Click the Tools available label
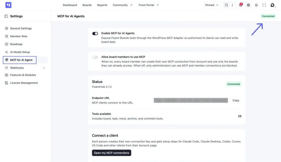 tap(102, 114)
